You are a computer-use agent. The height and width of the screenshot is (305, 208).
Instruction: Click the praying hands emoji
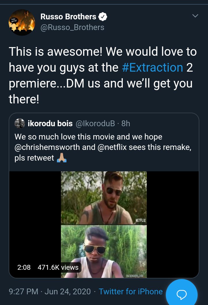62,159
